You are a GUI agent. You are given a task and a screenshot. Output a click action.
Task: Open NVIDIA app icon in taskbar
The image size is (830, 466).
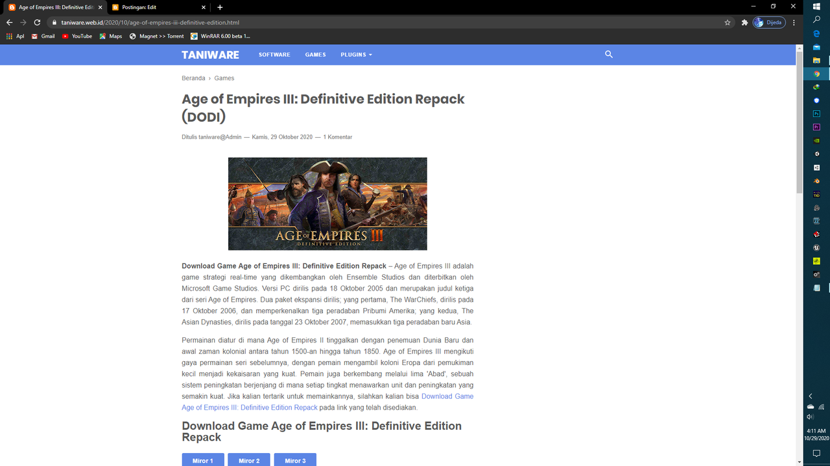[x=817, y=140]
